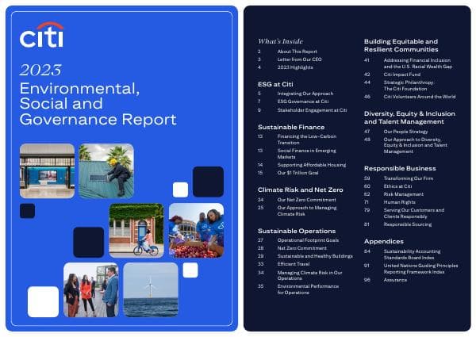Open Stakeholder Engagement at Citi entry
Image resolution: width=476 pixels, height=337 pixels.
pyautogui.click(x=312, y=110)
